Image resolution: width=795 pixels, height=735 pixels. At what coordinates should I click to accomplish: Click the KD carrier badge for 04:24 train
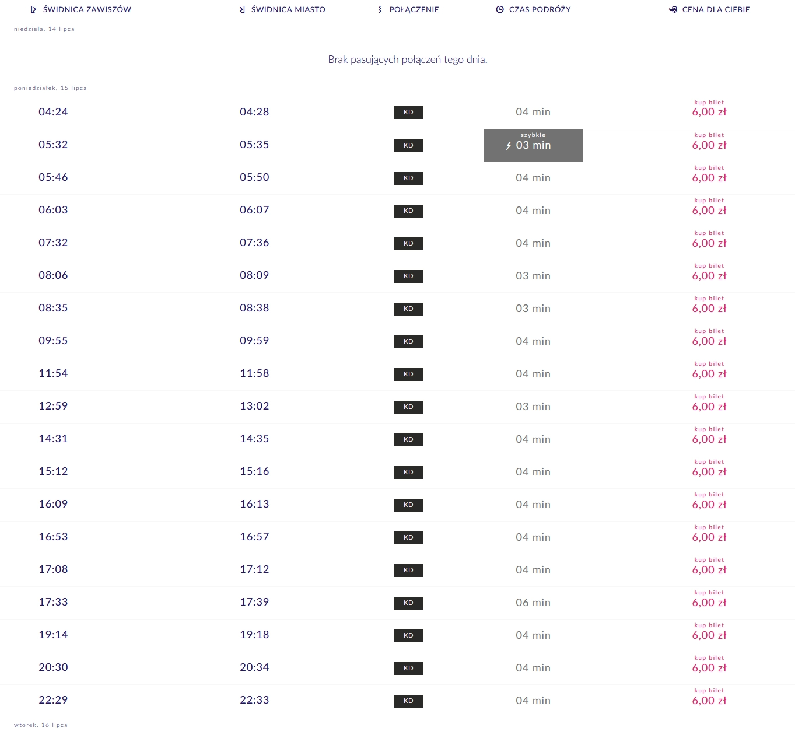(408, 113)
